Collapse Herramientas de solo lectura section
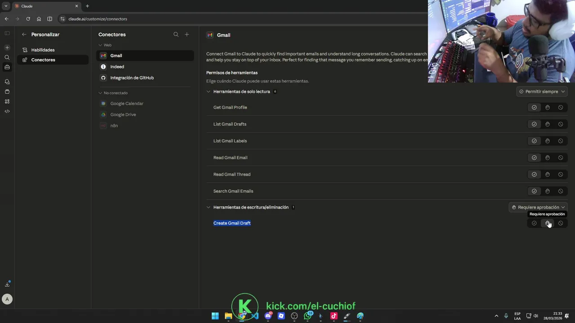The width and height of the screenshot is (575, 323). (208, 92)
